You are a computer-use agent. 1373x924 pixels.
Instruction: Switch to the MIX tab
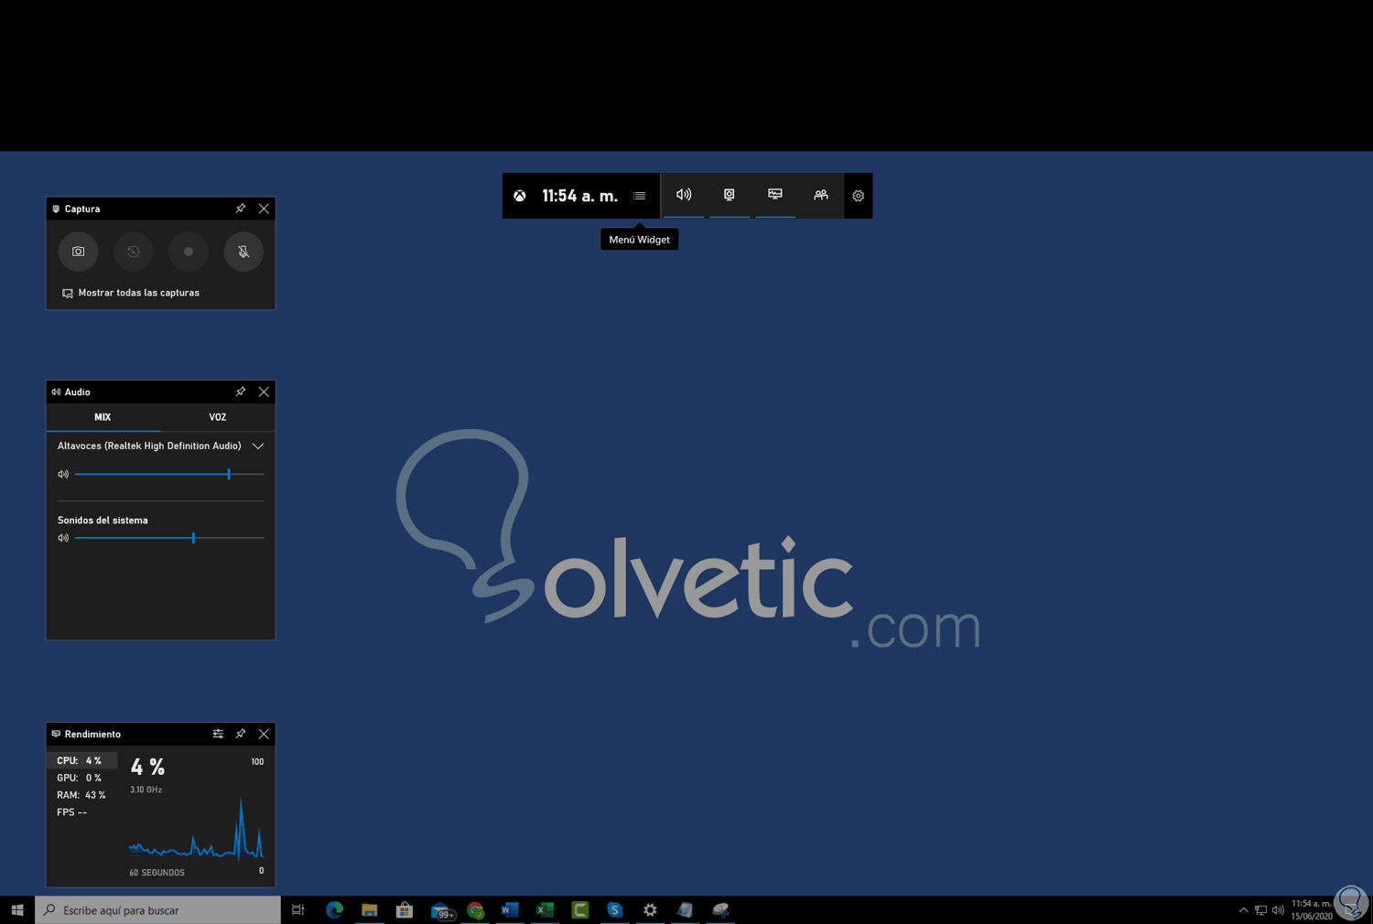coord(103,417)
